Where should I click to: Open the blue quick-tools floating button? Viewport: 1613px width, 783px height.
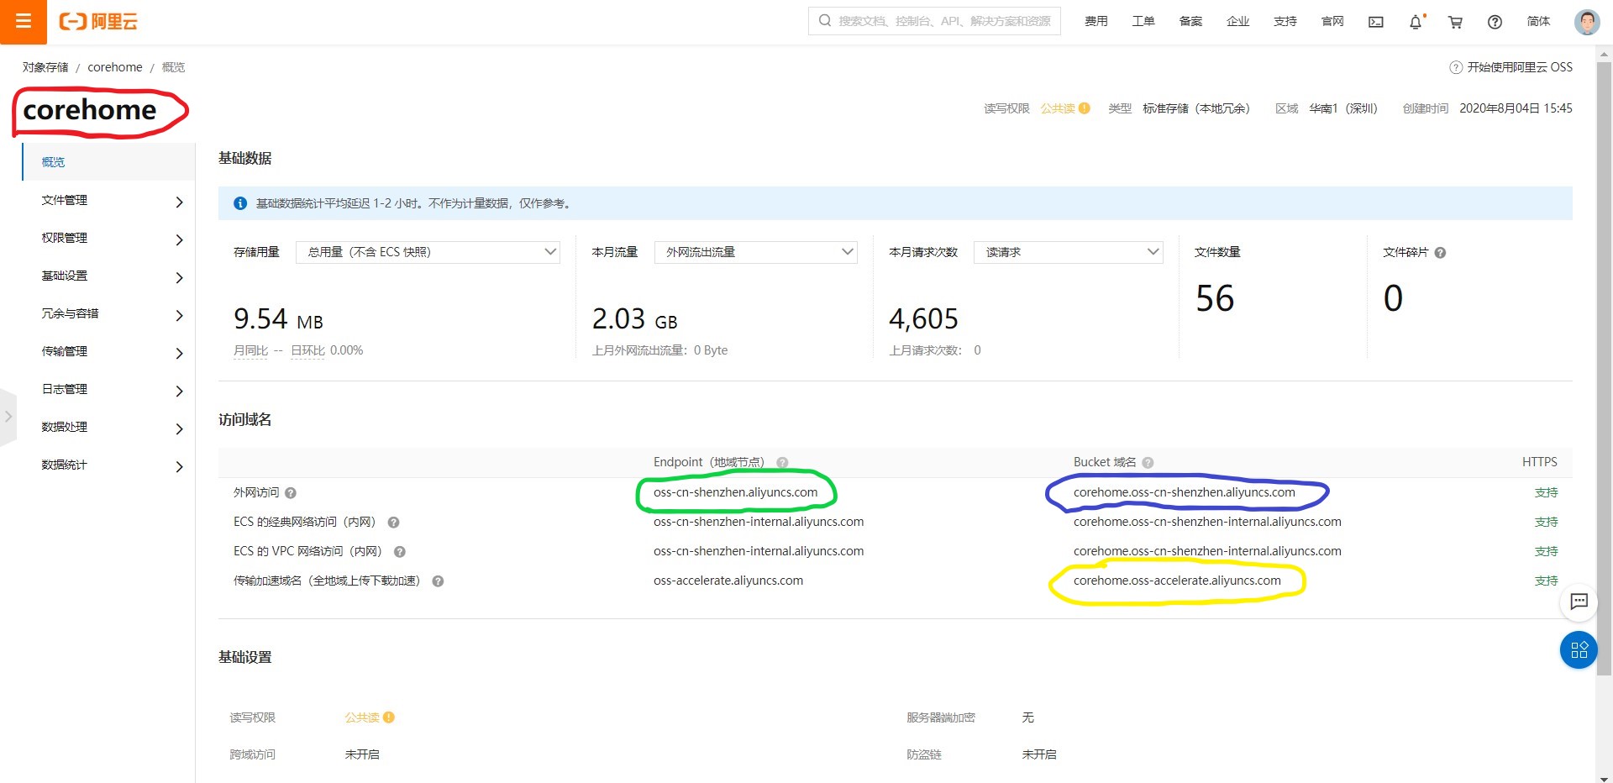coord(1579,650)
